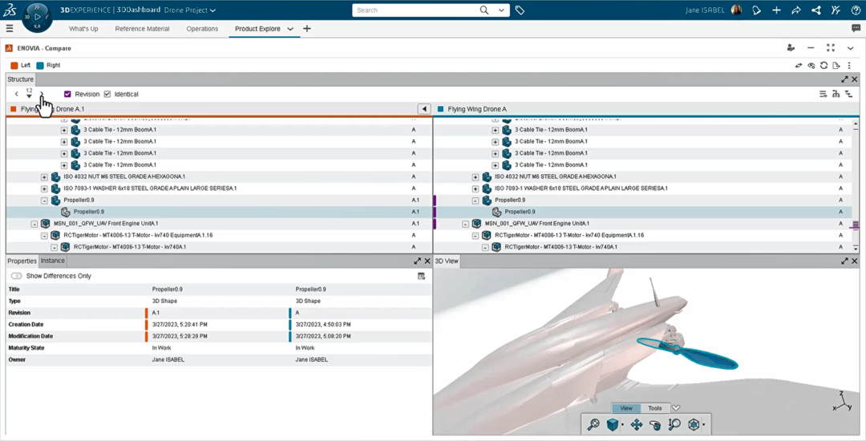Image resolution: width=866 pixels, height=441 pixels.
Task: Open the chat bubble icon
Action: [856, 29]
